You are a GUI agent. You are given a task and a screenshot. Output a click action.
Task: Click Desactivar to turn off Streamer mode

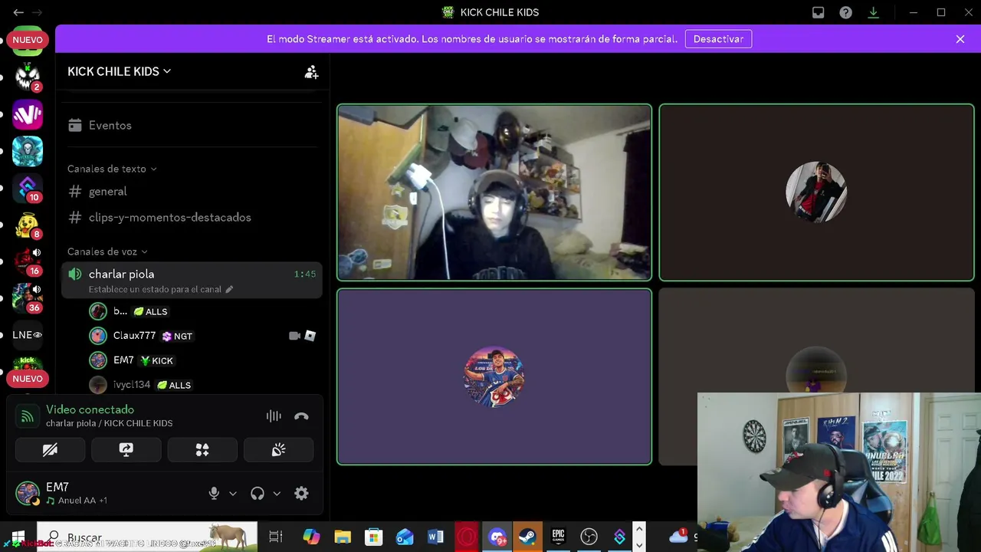pos(718,39)
